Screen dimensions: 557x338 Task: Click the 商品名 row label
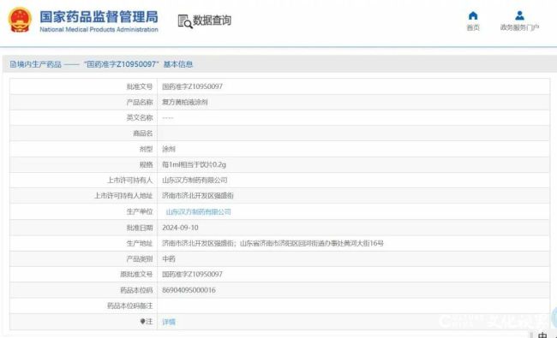(143, 133)
